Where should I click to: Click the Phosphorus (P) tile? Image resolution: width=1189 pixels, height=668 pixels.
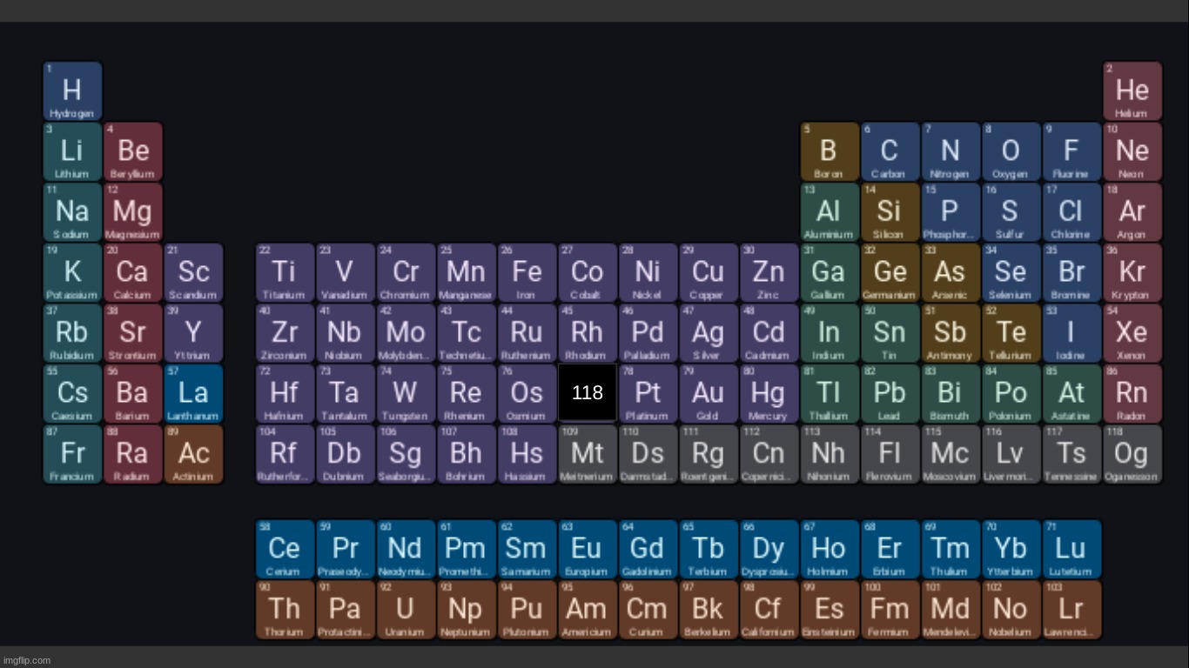[x=951, y=211]
